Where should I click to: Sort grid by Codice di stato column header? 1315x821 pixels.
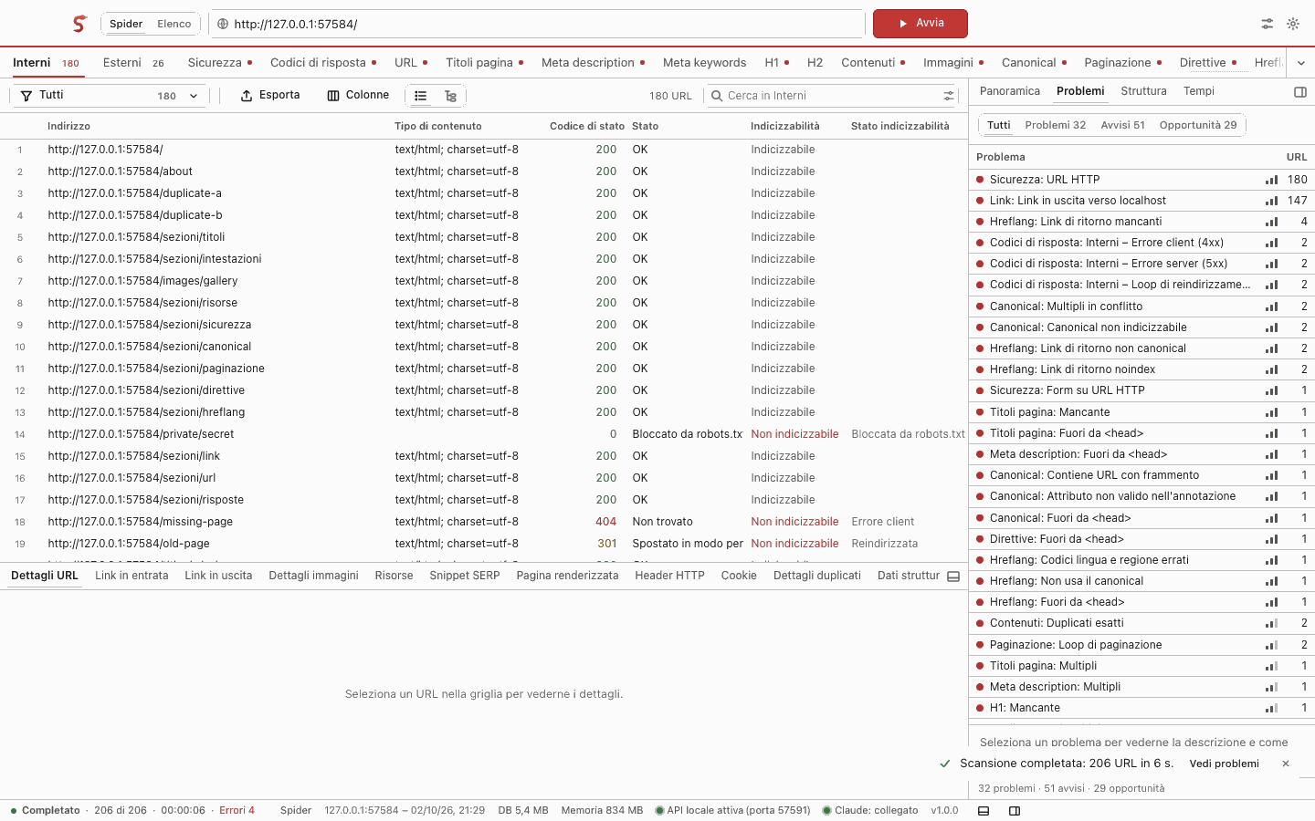pyautogui.click(x=587, y=126)
